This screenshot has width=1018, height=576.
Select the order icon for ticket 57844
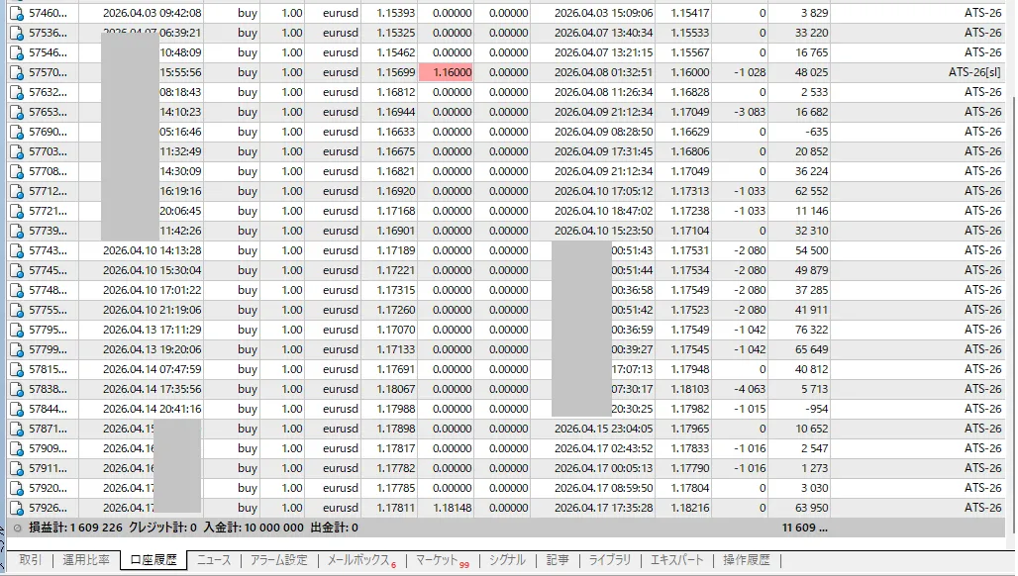[x=17, y=409]
